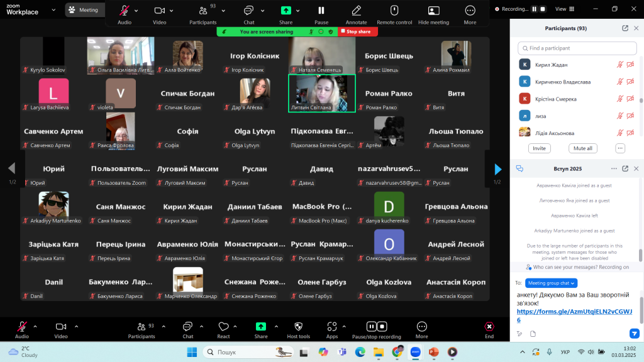Open chat panel three-dot options
This screenshot has height=362, width=644.
click(x=614, y=168)
